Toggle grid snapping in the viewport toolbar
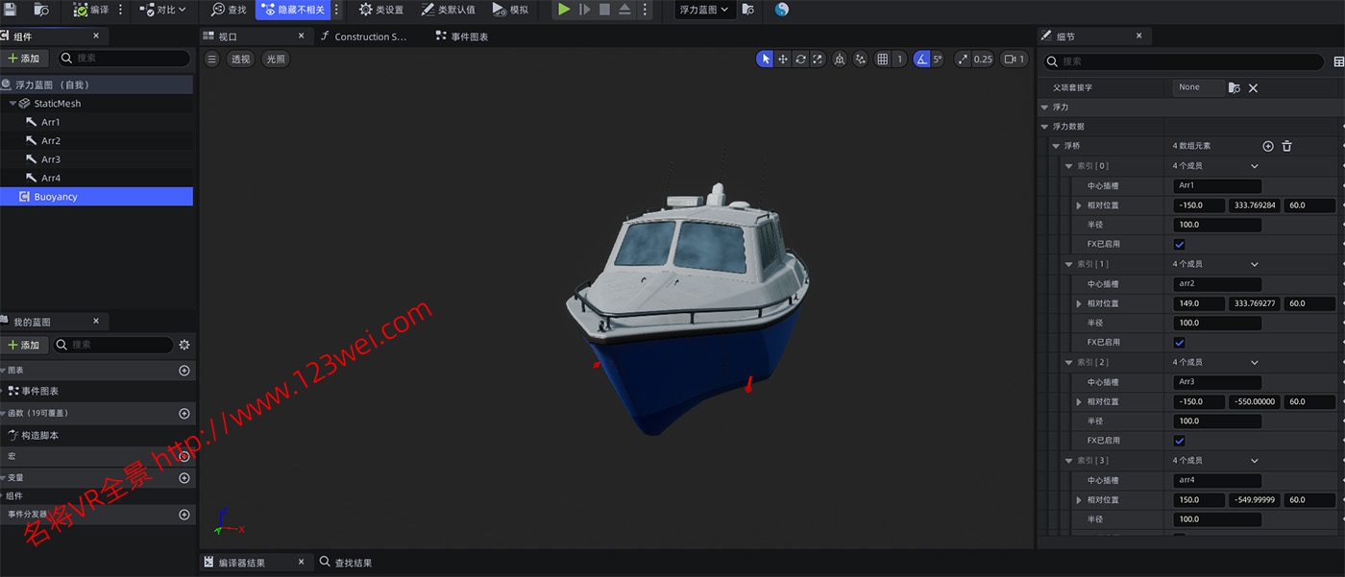Screen dimensions: 1345x577 [x=883, y=60]
